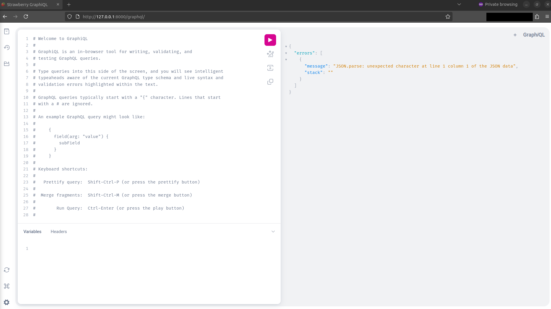
Task: Collapse the first error object in response
Action: click(286, 60)
